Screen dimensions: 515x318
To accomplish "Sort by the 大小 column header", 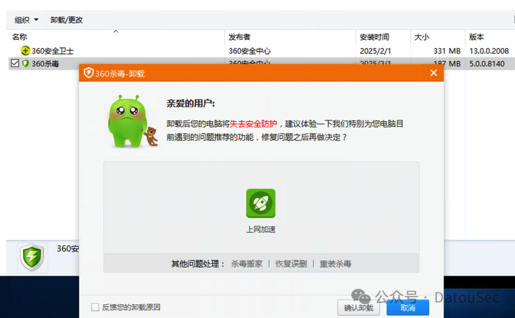I will (422, 37).
